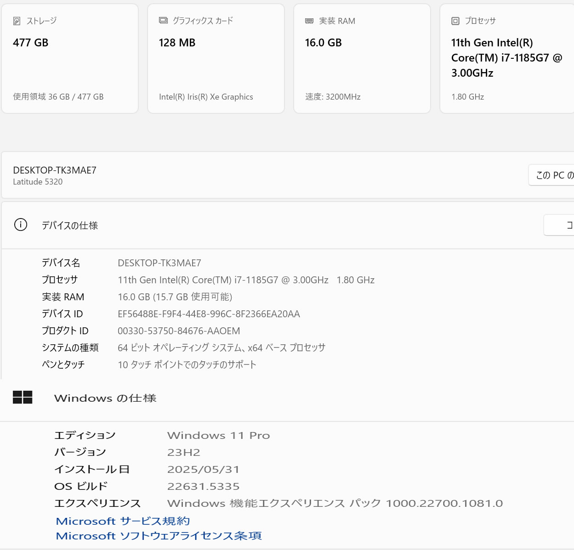Click the installed RAM icon
The height and width of the screenshot is (550, 574).
pyautogui.click(x=309, y=21)
